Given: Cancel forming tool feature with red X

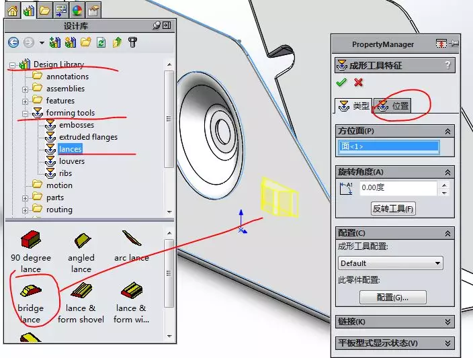Looking at the screenshot, I should (358, 83).
